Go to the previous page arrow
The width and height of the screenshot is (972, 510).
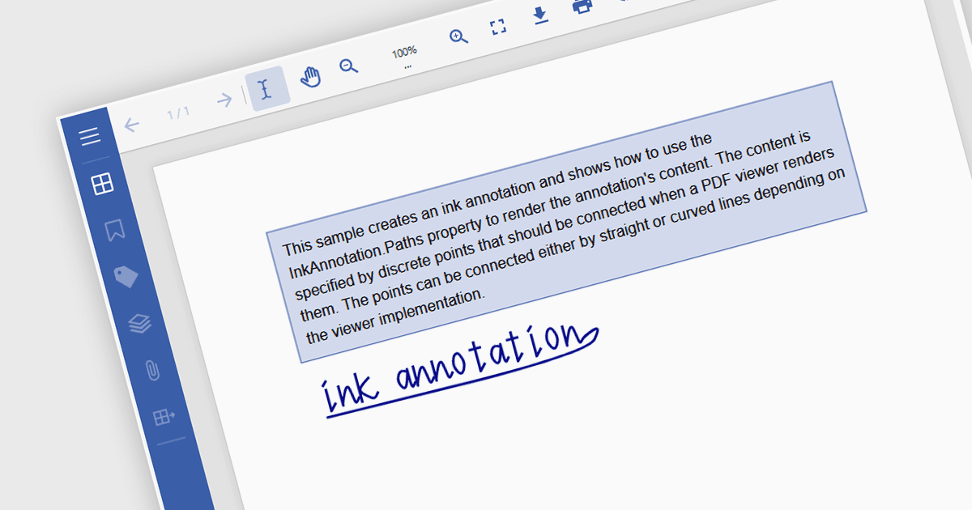pos(132,125)
